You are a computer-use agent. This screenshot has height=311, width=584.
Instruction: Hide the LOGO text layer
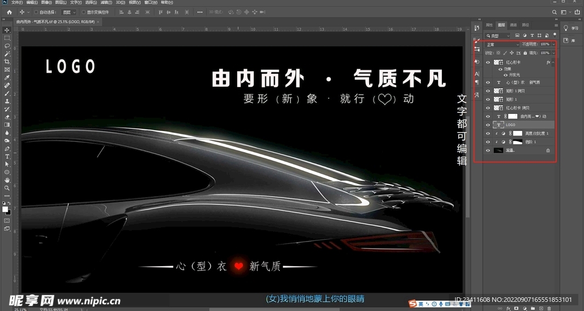(x=488, y=125)
